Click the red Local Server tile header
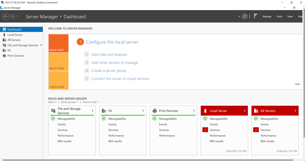This screenshot has width=305, height=161. click(x=224, y=111)
